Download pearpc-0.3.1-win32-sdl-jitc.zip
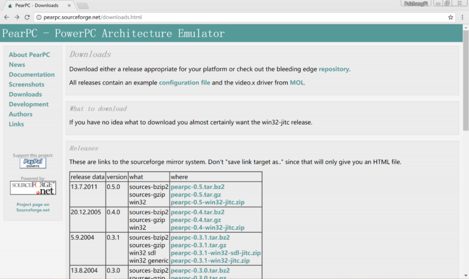Screen dimensions: 469x279 point(216,253)
